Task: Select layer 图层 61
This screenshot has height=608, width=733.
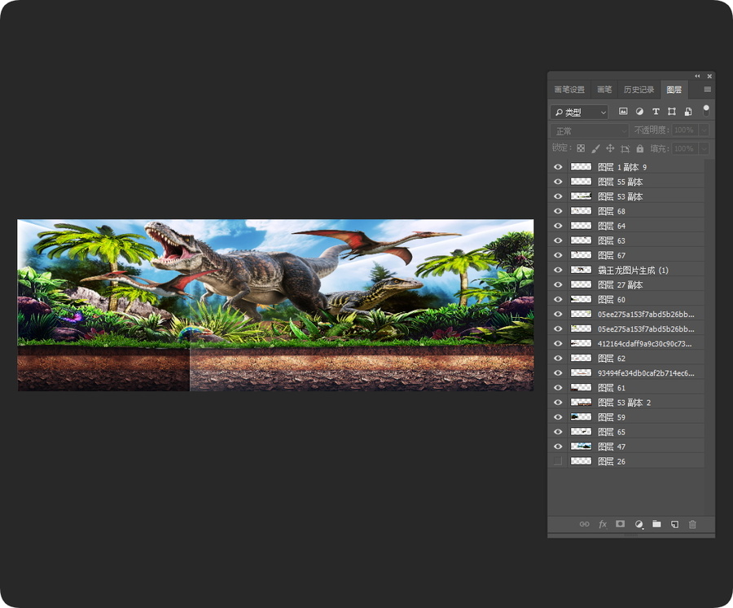Action: pyautogui.click(x=626, y=388)
